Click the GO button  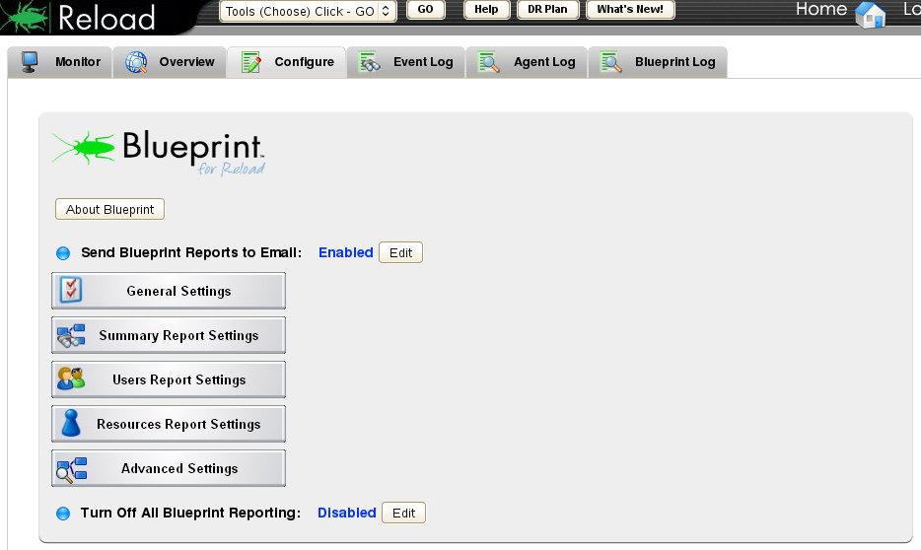425,10
